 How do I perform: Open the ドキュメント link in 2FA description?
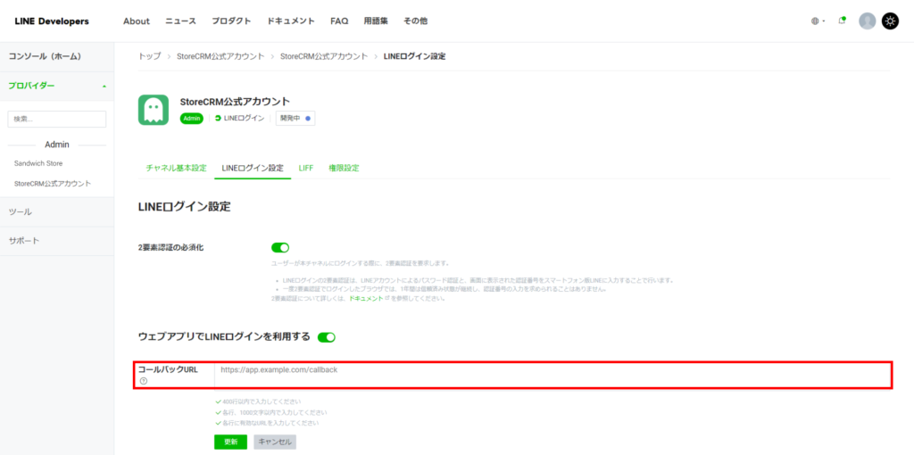click(366, 298)
